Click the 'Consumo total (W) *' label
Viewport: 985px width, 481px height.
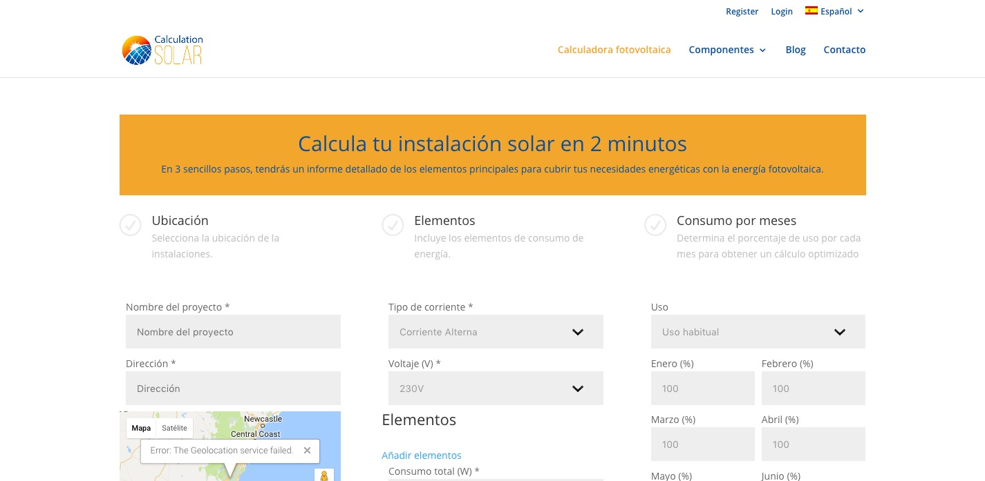click(x=433, y=471)
